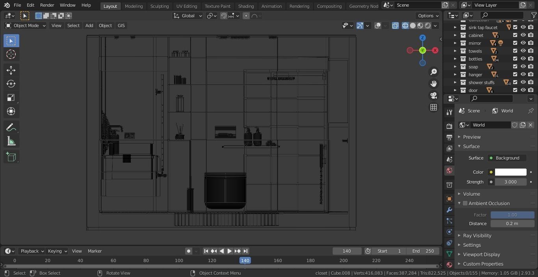Open the Render menu
Image resolution: width=538 pixels, height=277 pixels.
(47, 5)
